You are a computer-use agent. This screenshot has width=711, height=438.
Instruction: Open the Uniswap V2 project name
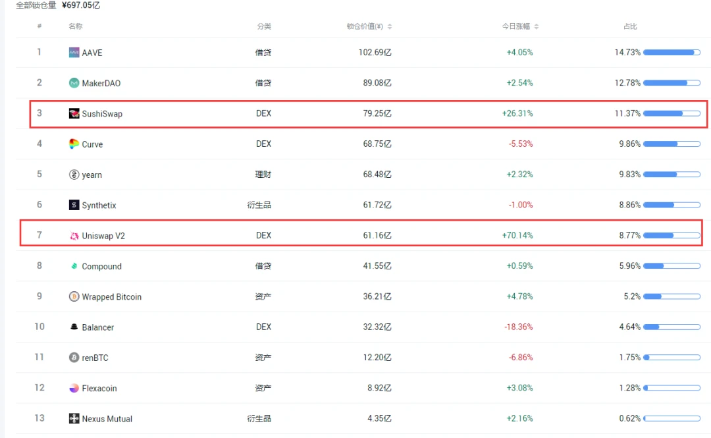click(x=103, y=236)
